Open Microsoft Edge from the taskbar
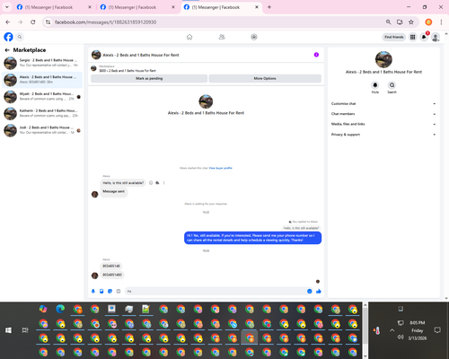 [x=60, y=309]
